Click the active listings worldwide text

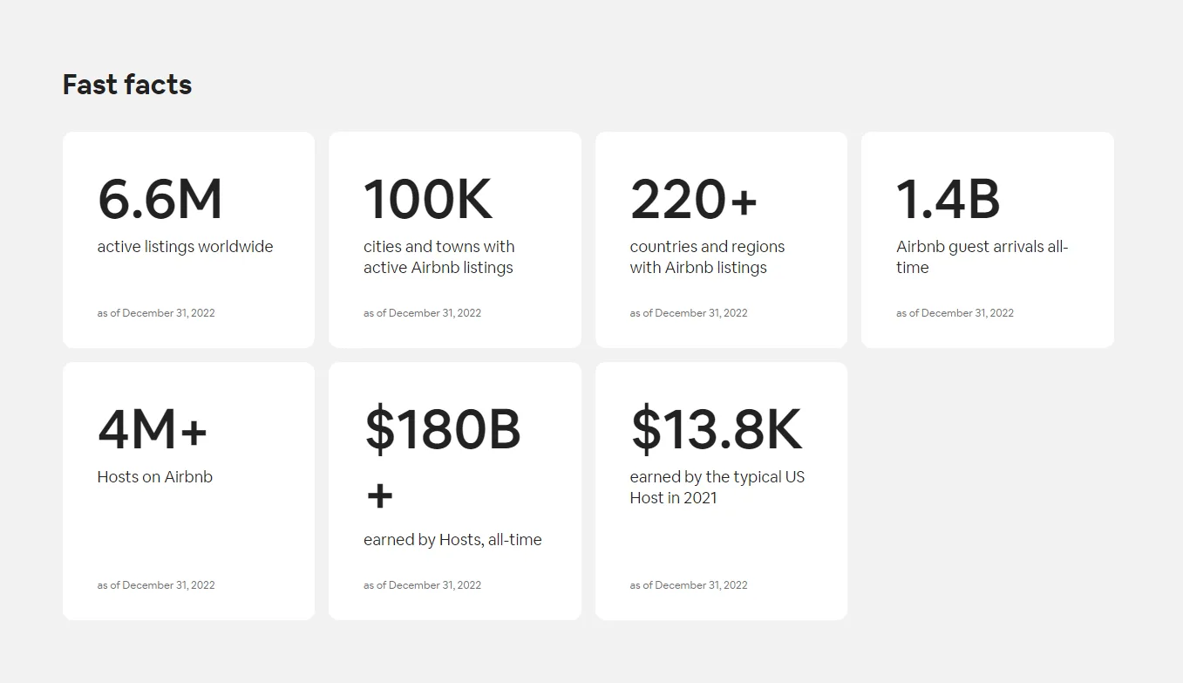point(185,247)
